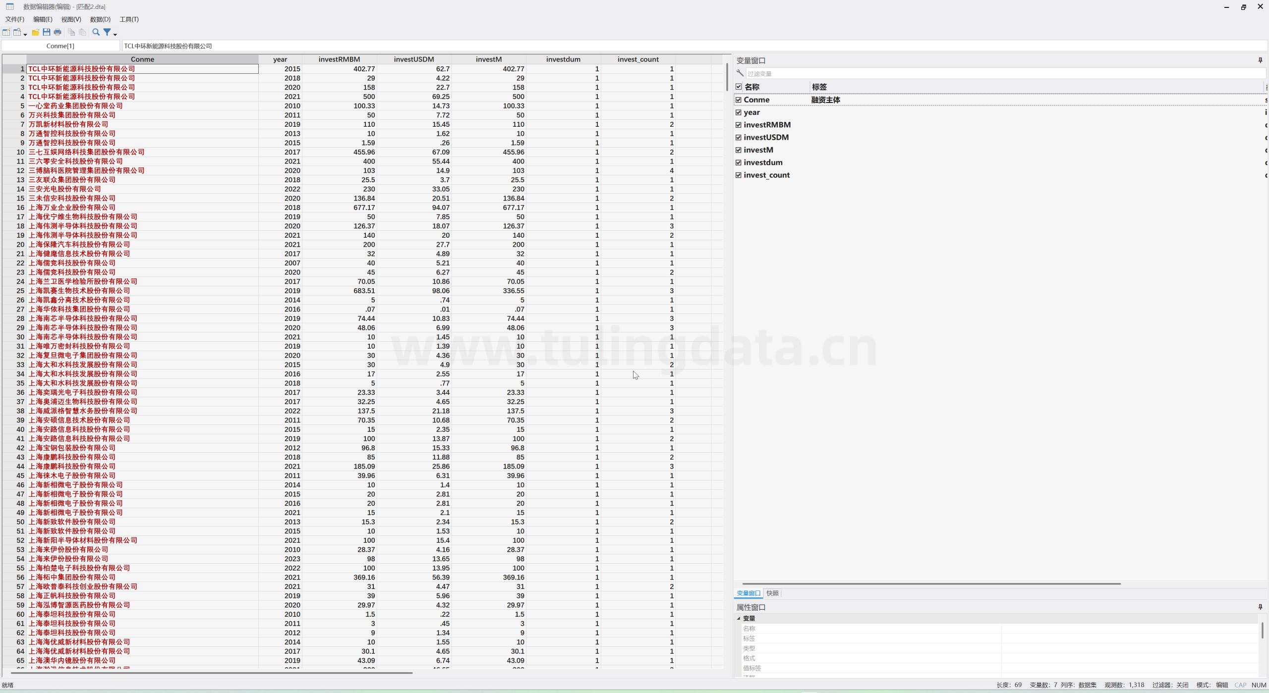
Task: Select the investRMBM column header
Action: [x=340, y=59]
